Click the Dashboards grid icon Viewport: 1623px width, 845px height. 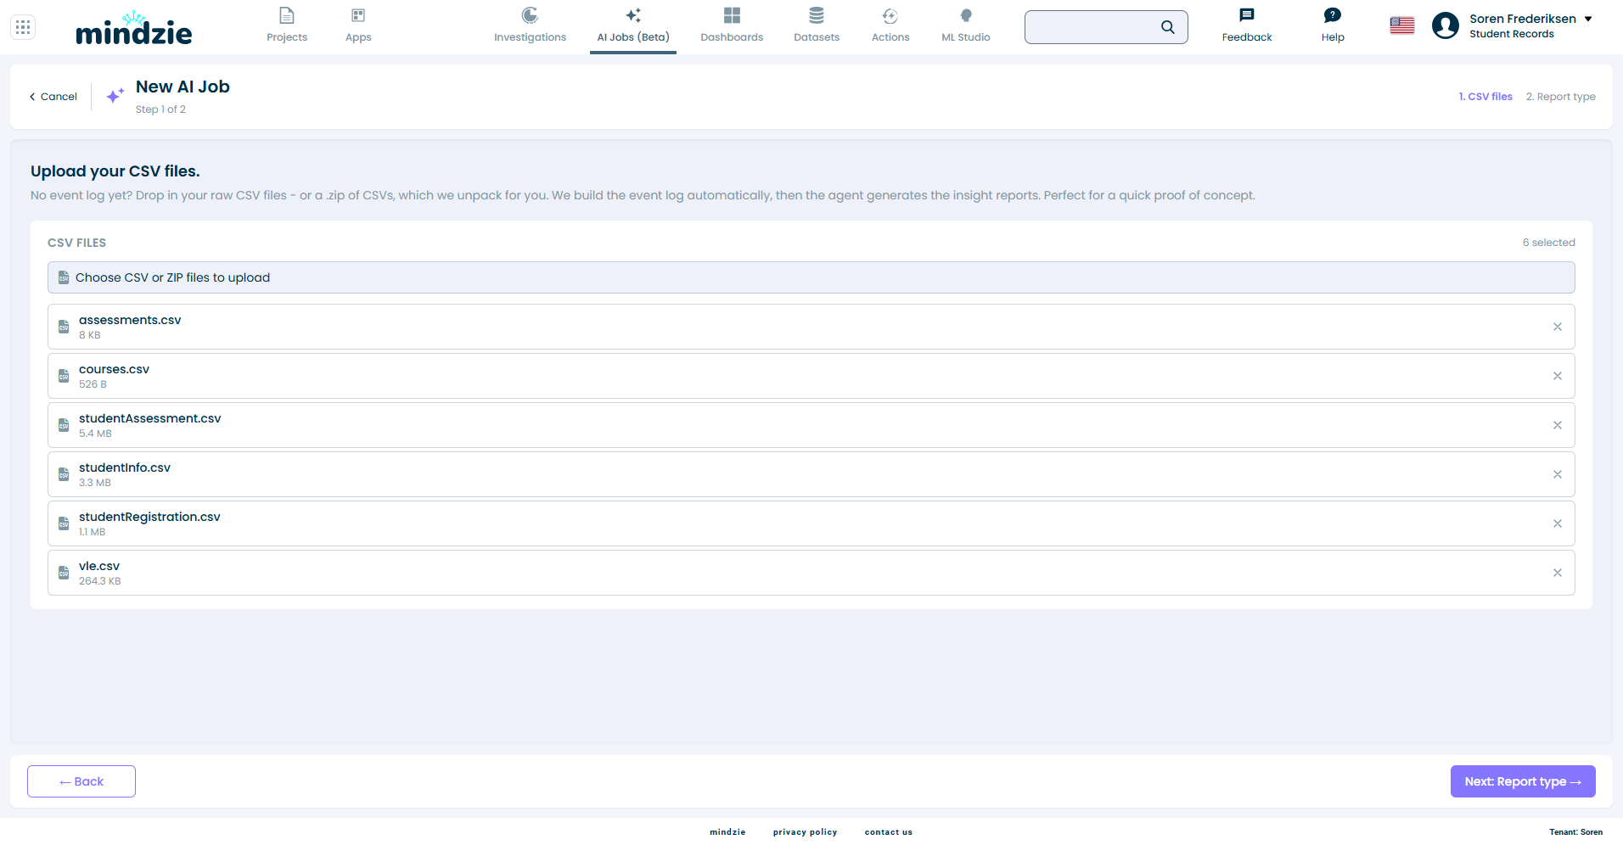click(732, 15)
